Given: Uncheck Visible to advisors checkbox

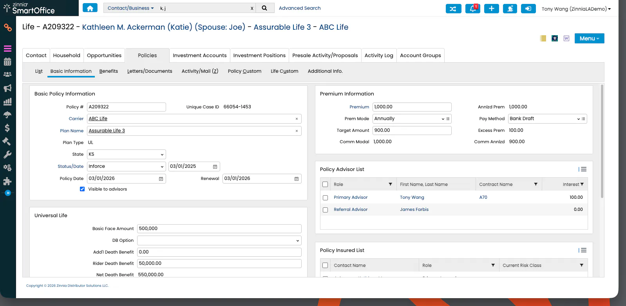Looking at the screenshot, I should coord(82,189).
